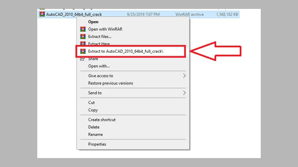Choose Delete from the context menu

[x=94, y=127]
